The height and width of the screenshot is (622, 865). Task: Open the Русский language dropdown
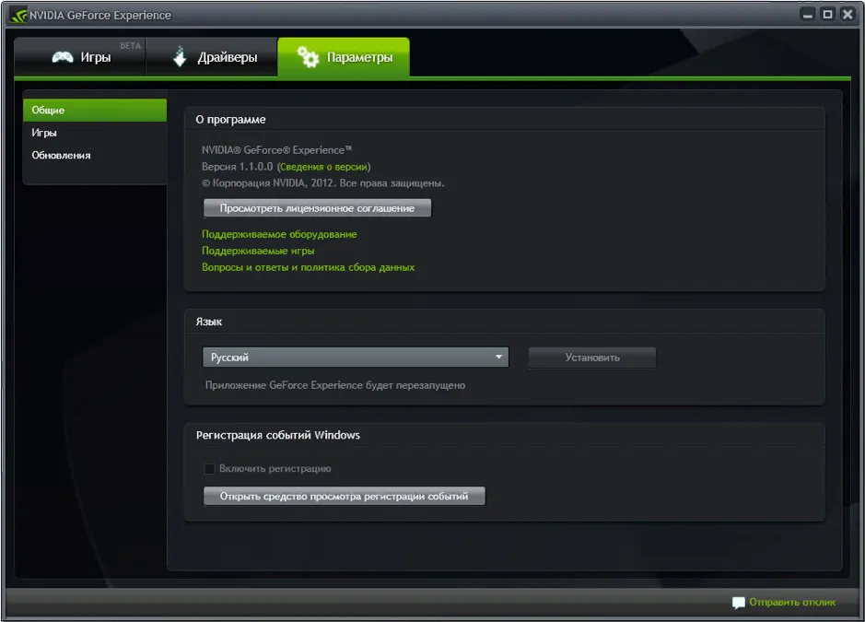coord(356,358)
